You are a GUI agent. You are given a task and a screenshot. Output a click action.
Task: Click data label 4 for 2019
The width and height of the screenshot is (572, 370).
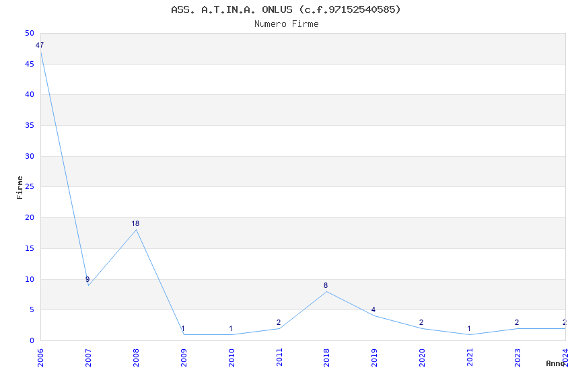click(x=373, y=309)
